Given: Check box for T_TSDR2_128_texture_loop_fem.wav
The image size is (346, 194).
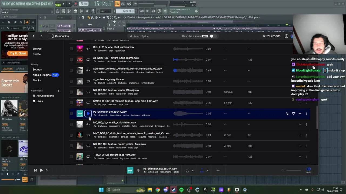Looking at the screenshot, I should pos(71,157).
